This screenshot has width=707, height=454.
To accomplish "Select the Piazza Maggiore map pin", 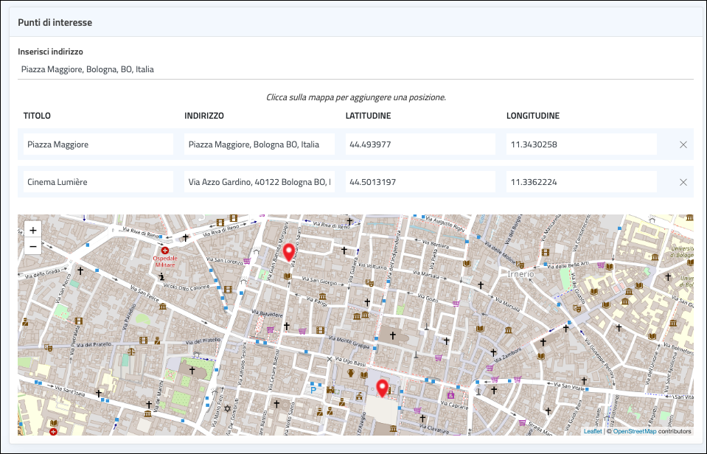I will pos(381,388).
